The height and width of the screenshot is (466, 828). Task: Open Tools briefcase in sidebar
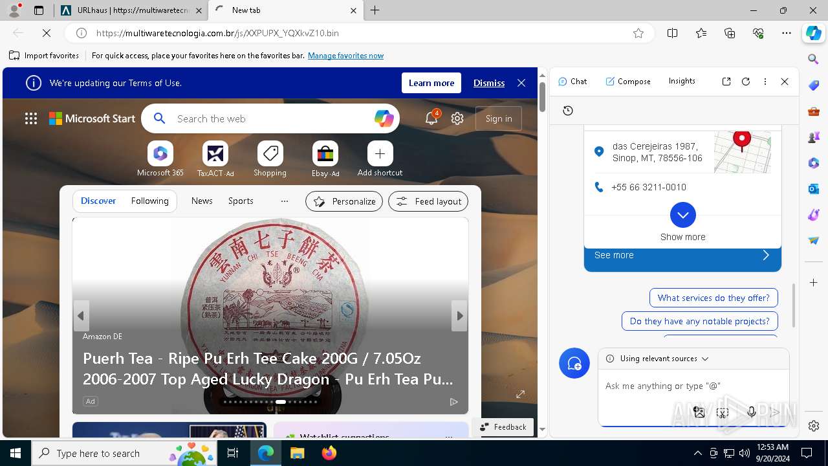814,111
